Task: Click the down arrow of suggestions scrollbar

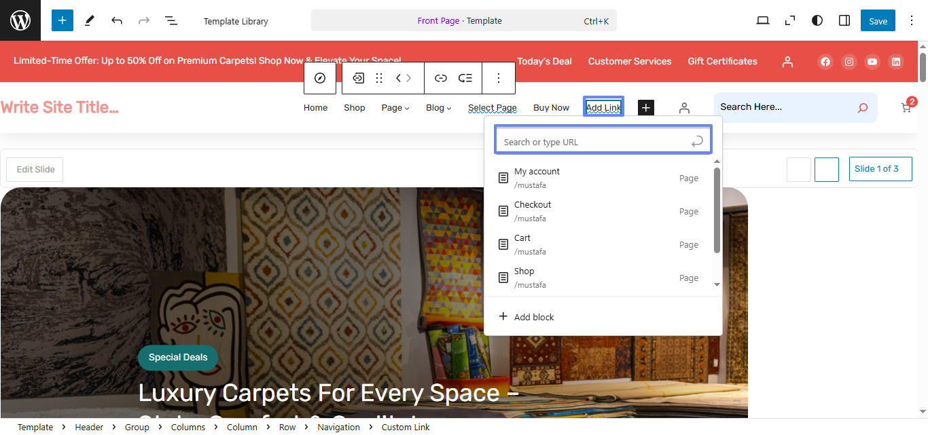Action: click(x=717, y=285)
